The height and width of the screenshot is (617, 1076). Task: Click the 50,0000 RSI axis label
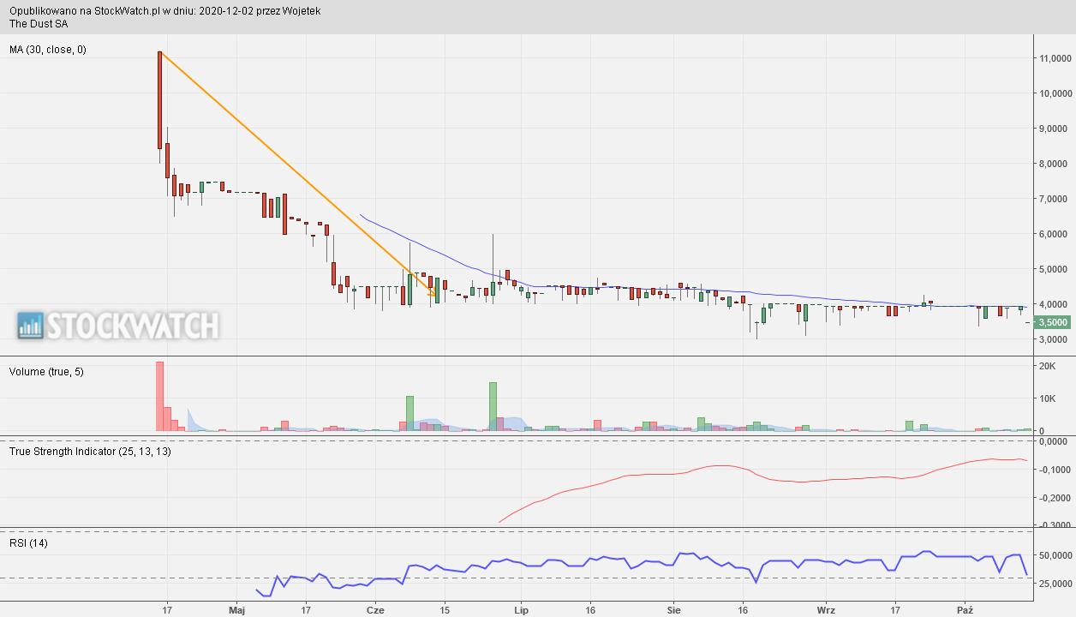[x=1055, y=555]
